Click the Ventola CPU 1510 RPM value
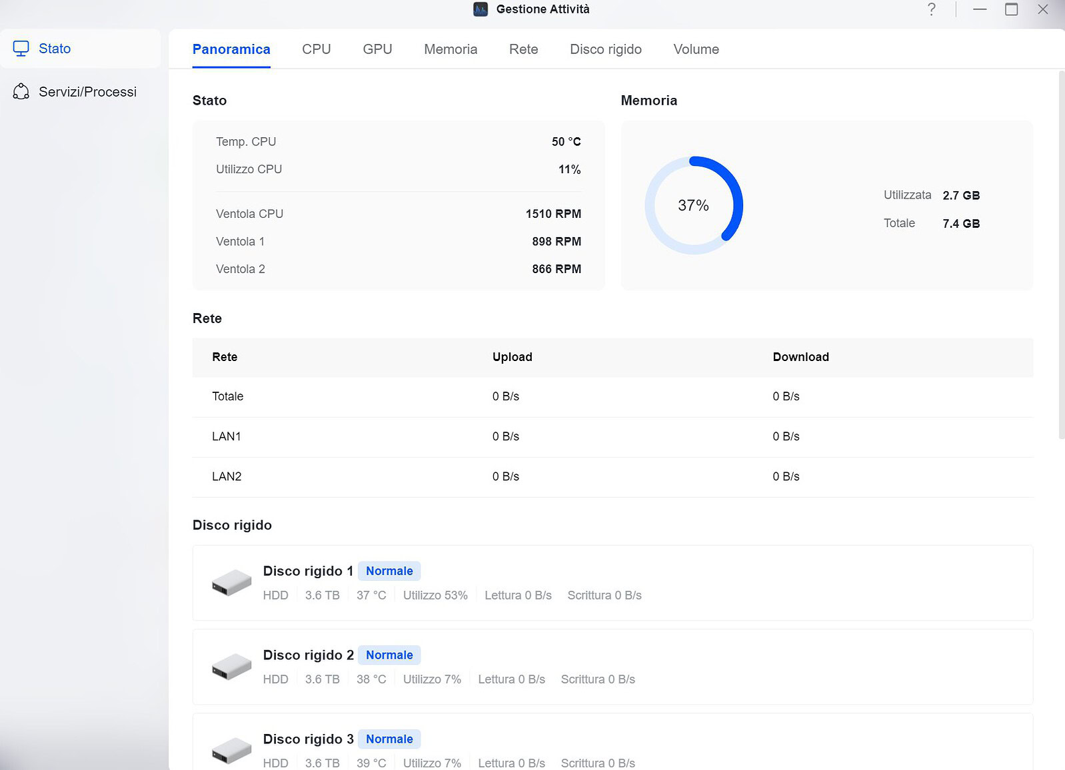 (x=553, y=214)
